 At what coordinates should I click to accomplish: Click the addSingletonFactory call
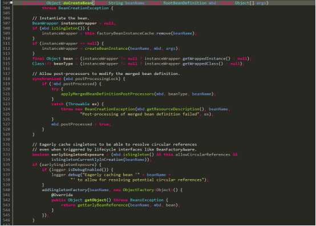[64, 190]
